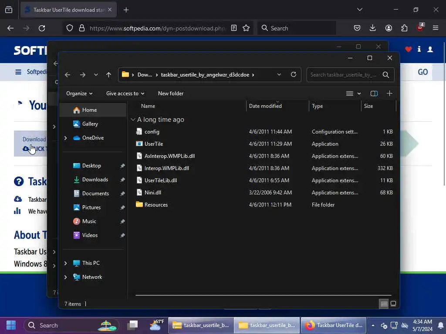
Task: Open the Firefox account icon
Action: pos(389,28)
